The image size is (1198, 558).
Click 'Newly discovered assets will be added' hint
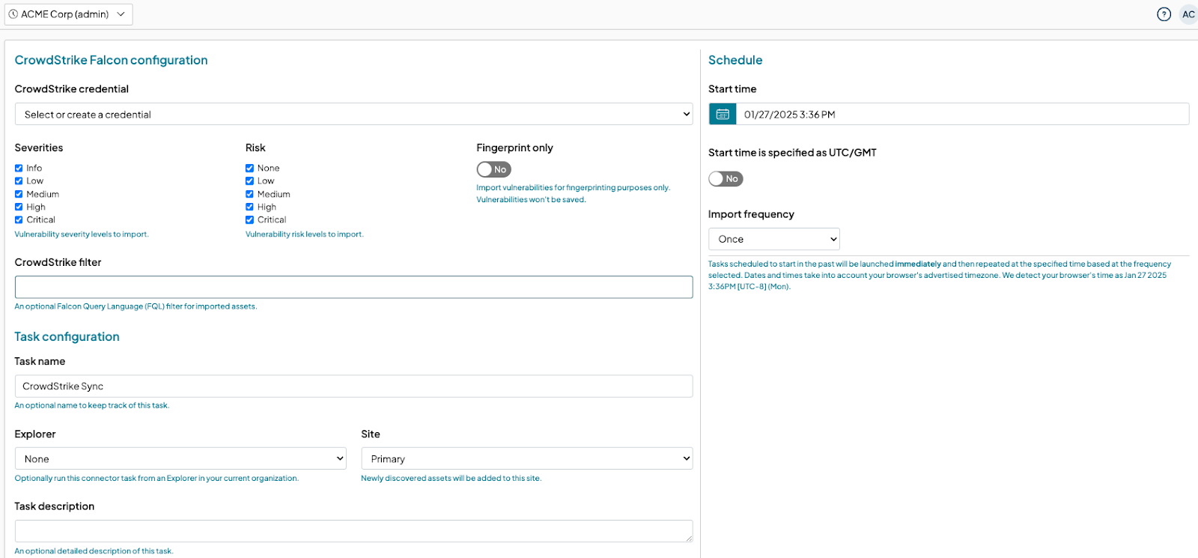click(x=451, y=478)
